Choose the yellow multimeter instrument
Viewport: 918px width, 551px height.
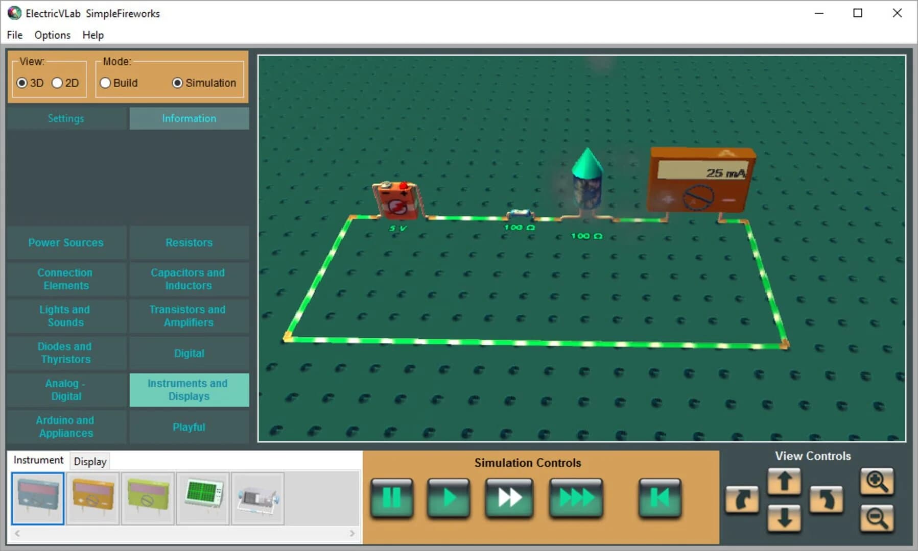[x=92, y=498]
